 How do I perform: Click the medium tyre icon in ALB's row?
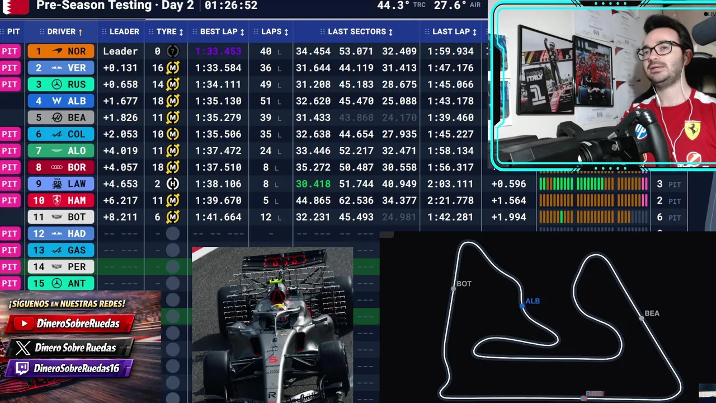tap(173, 101)
